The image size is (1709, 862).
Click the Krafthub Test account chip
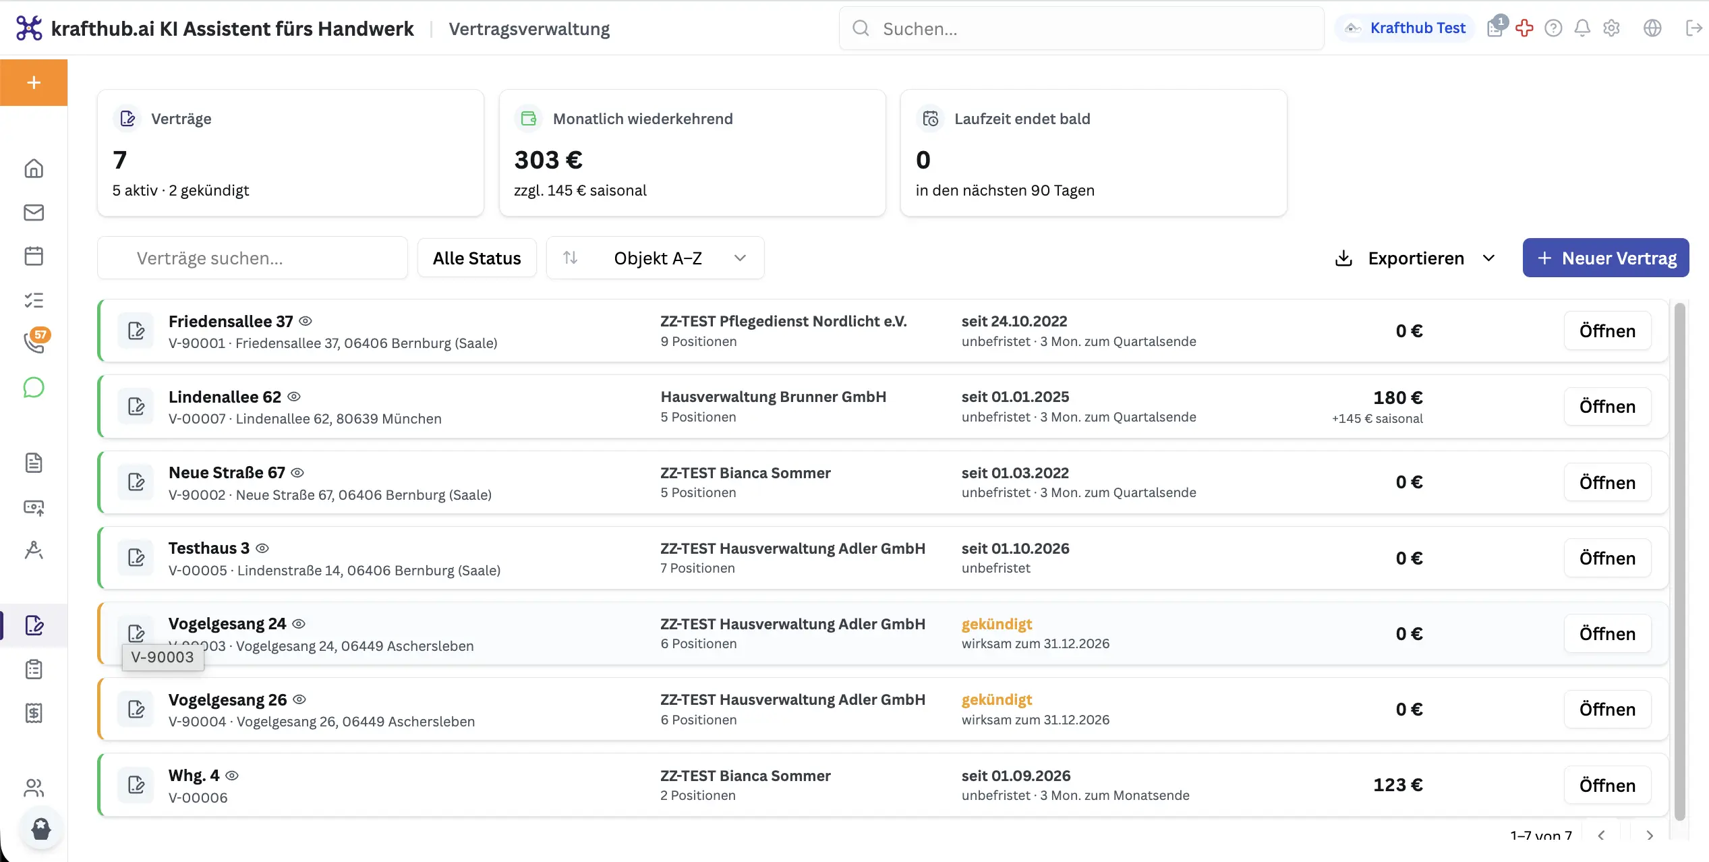pyautogui.click(x=1406, y=28)
